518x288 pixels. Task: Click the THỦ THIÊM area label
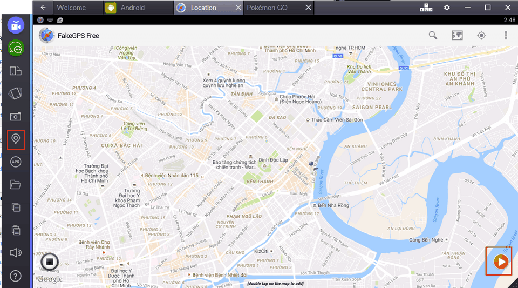tap(356, 183)
